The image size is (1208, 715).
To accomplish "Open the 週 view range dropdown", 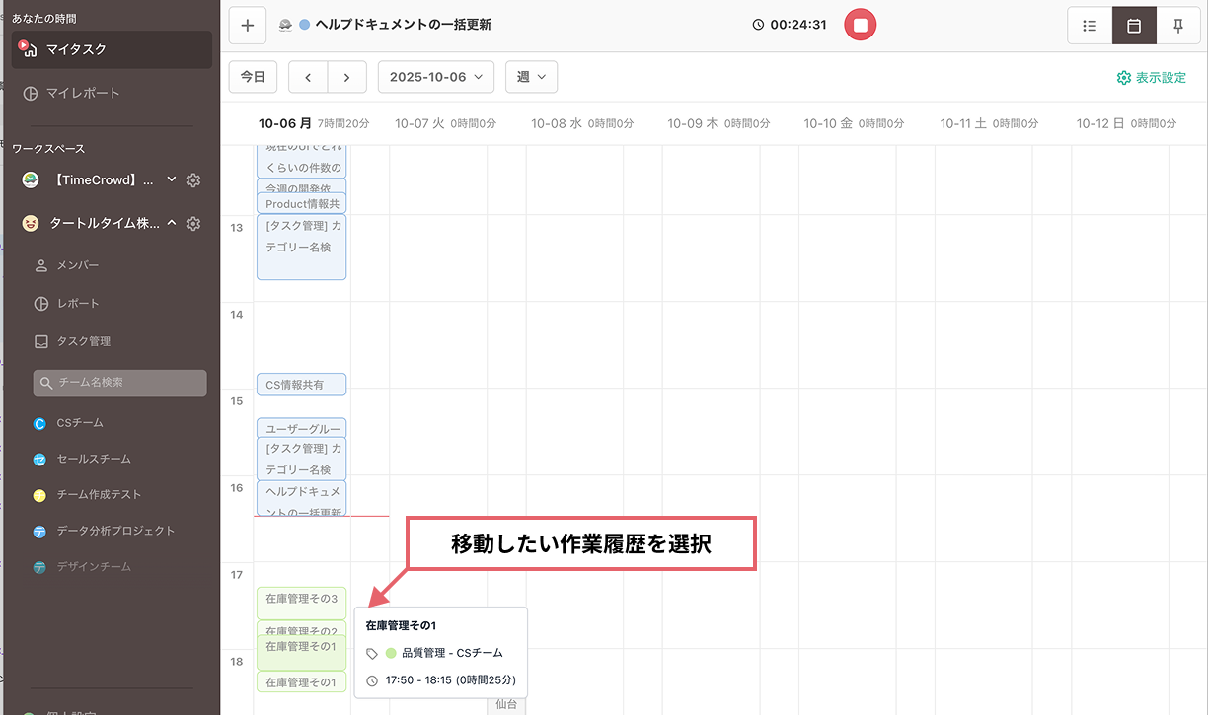I will click(x=531, y=77).
